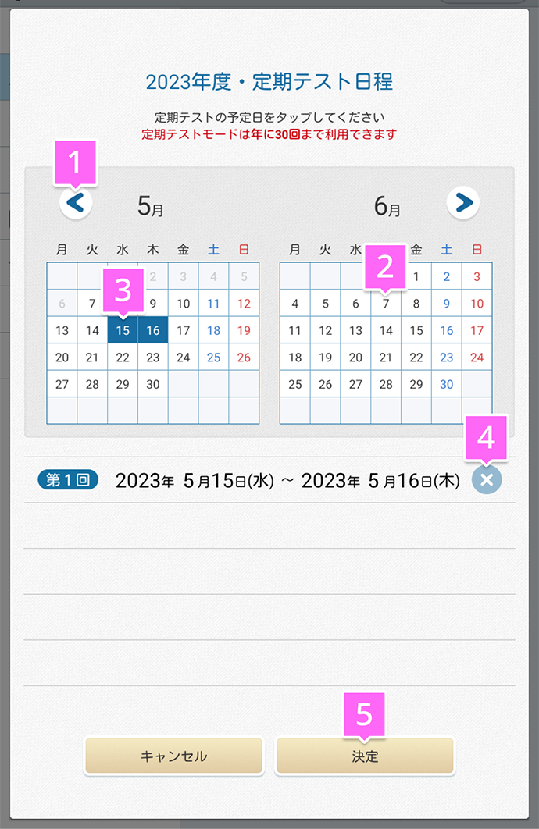Select May 30 in May calendar
Image resolution: width=539 pixels, height=829 pixels.
(153, 384)
